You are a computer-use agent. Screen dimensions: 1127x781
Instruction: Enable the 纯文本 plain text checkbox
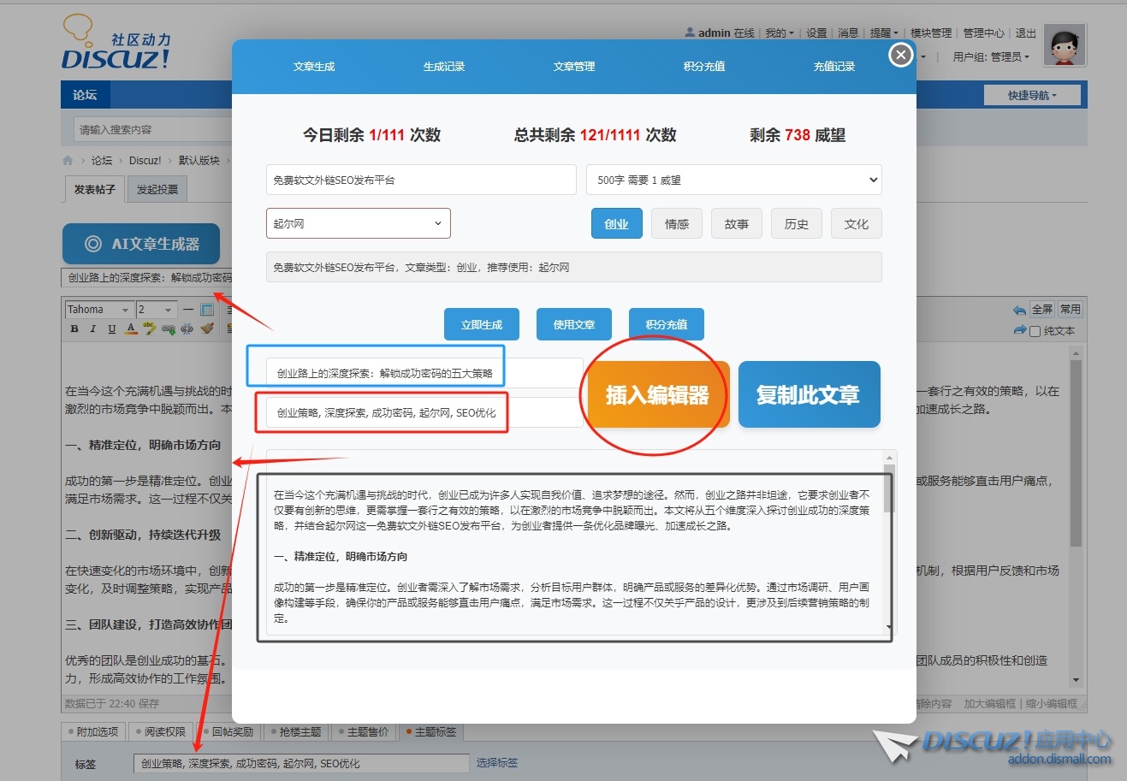click(x=1035, y=331)
